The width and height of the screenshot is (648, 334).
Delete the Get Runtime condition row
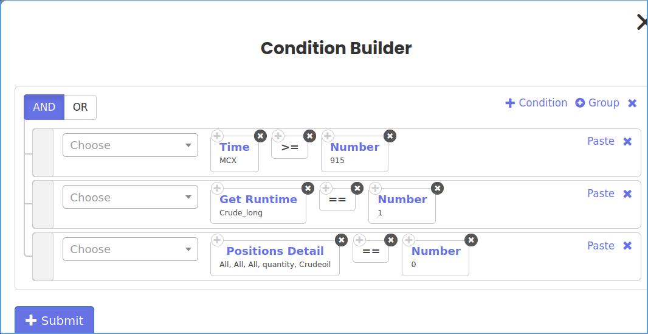pos(627,193)
